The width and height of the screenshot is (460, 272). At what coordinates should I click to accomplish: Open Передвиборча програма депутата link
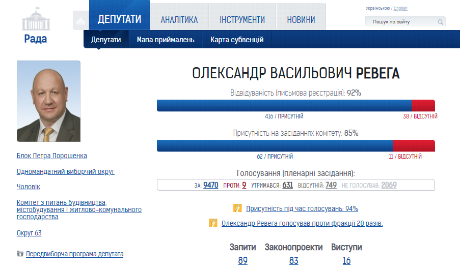(x=74, y=254)
